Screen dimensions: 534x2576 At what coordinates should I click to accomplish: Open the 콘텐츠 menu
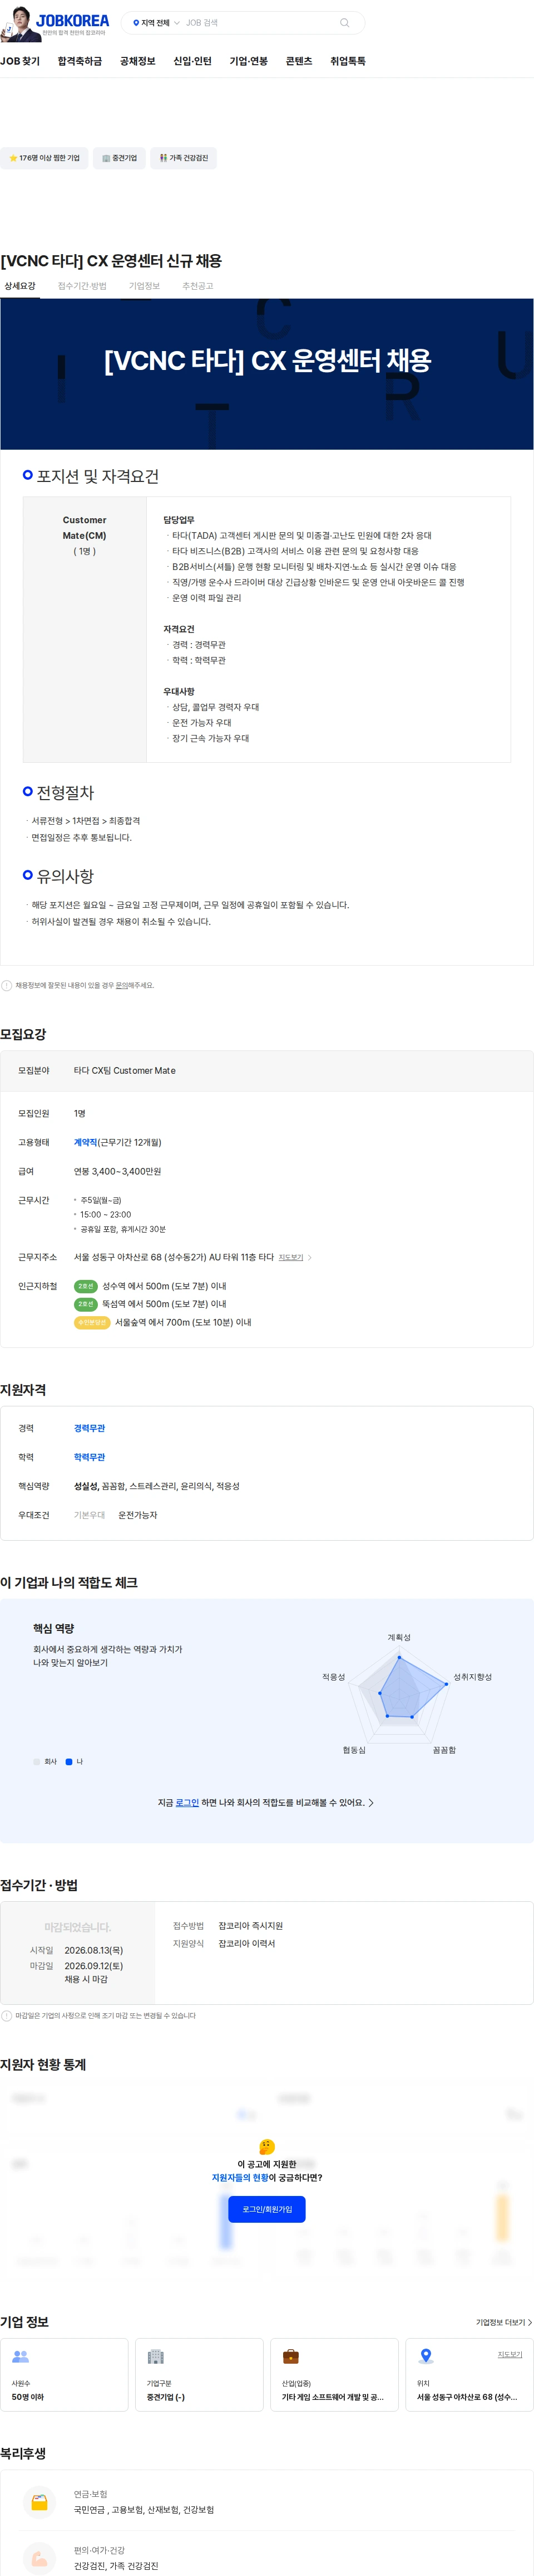(x=299, y=61)
